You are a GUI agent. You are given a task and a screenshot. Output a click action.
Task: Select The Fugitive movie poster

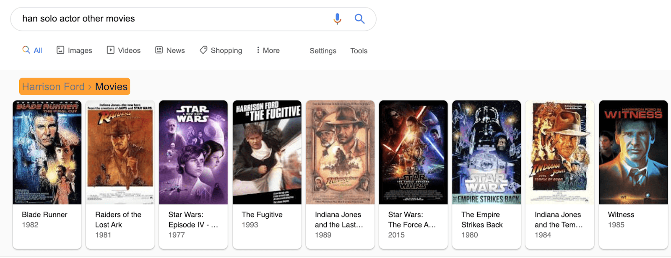tap(267, 152)
